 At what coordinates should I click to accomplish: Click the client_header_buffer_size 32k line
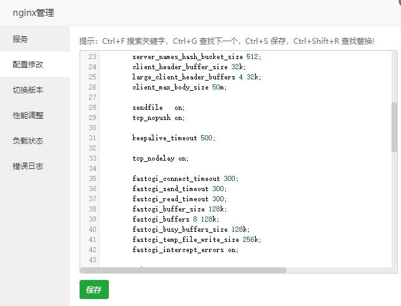pos(189,67)
